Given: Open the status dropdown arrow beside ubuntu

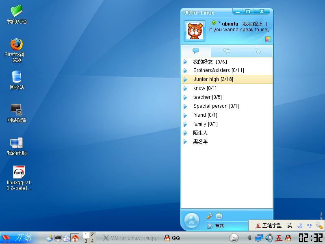Looking at the screenshot, I should tap(219, 22).
